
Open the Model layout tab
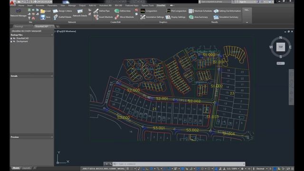tap(16, 168)
